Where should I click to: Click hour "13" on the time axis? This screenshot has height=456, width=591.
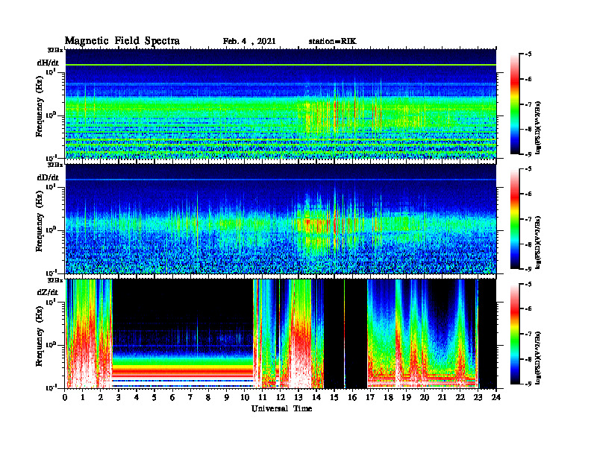coord(298,397)
